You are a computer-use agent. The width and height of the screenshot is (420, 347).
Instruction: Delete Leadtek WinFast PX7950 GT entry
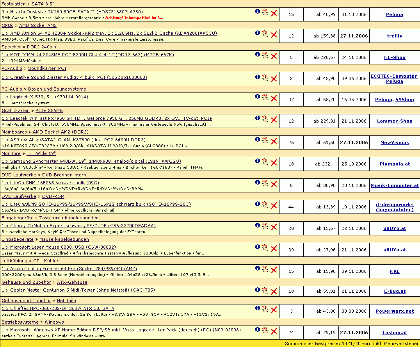[274, 119]
